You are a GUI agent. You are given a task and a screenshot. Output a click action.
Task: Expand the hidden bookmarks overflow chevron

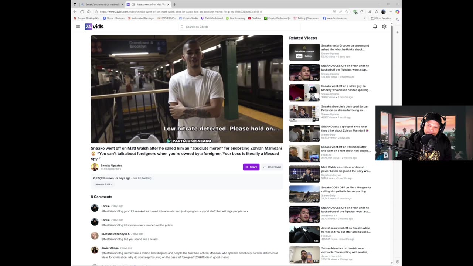(364, 18)
